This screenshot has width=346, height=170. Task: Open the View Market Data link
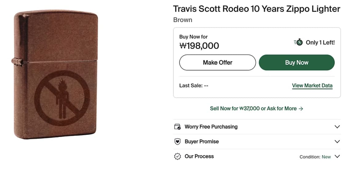point(312,86)
